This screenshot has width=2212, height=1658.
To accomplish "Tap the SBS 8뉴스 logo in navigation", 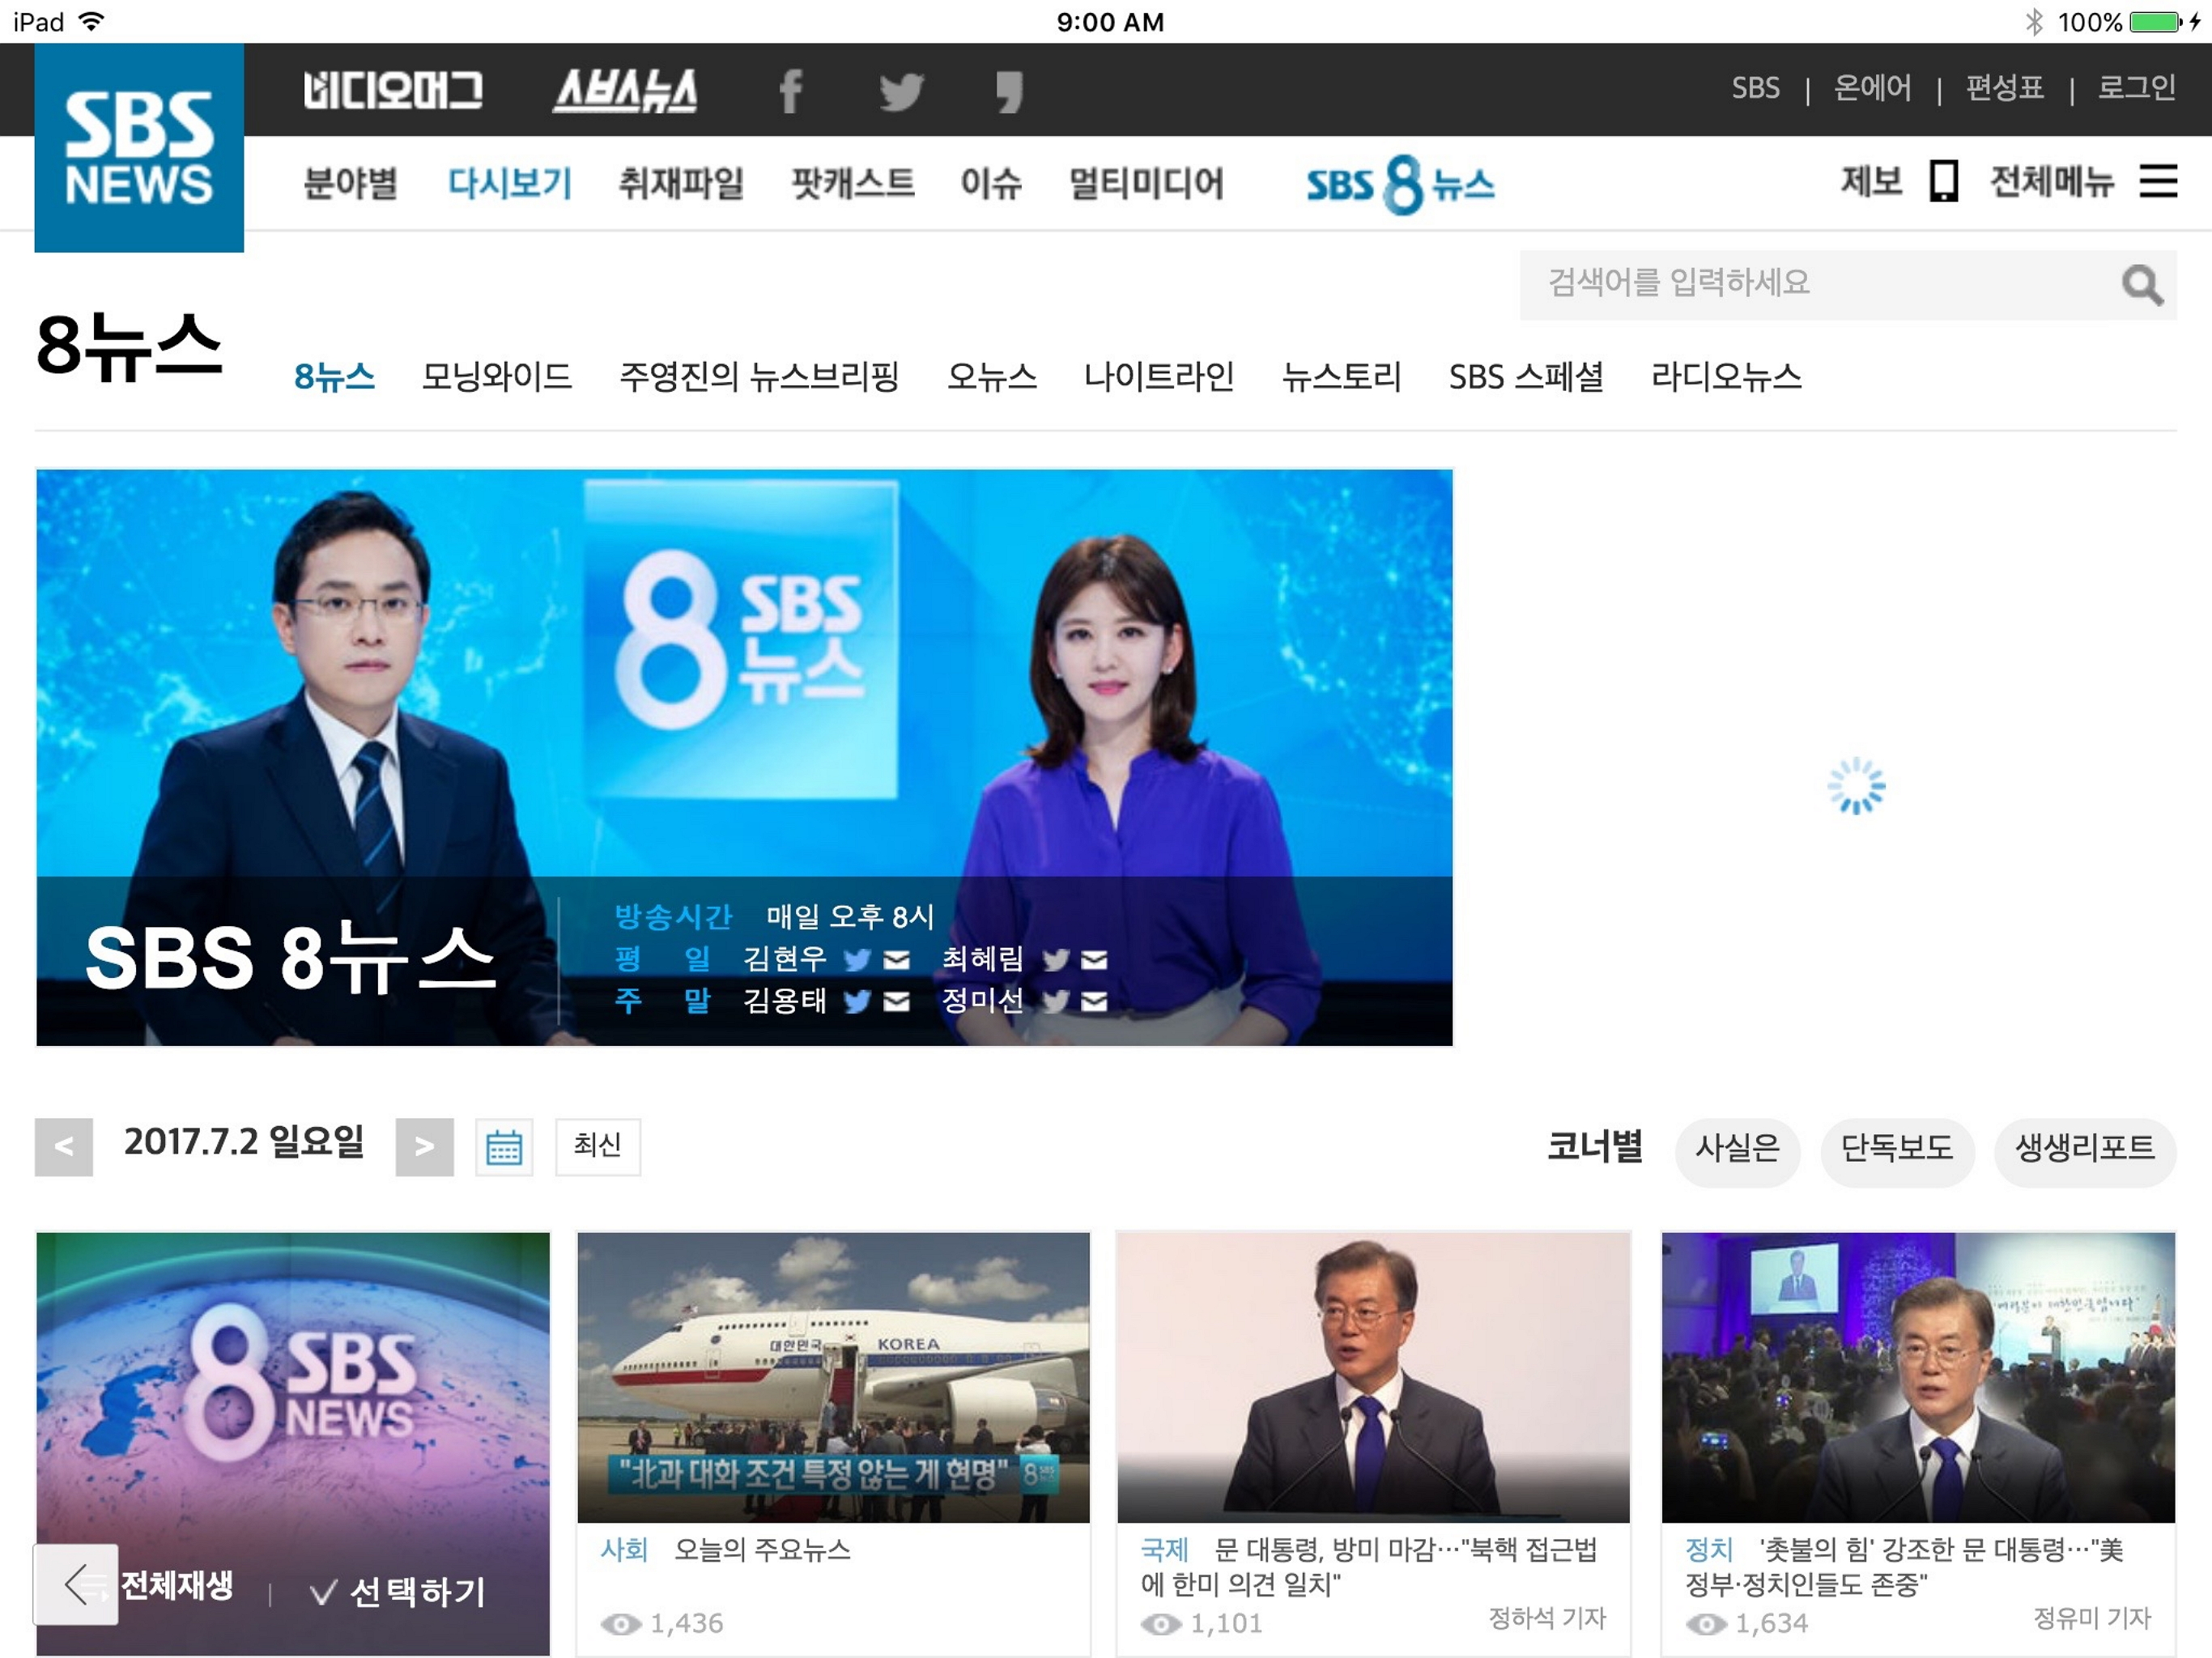I will 1400,184.
